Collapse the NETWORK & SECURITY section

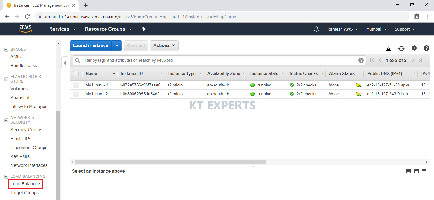tap(6, 120)
